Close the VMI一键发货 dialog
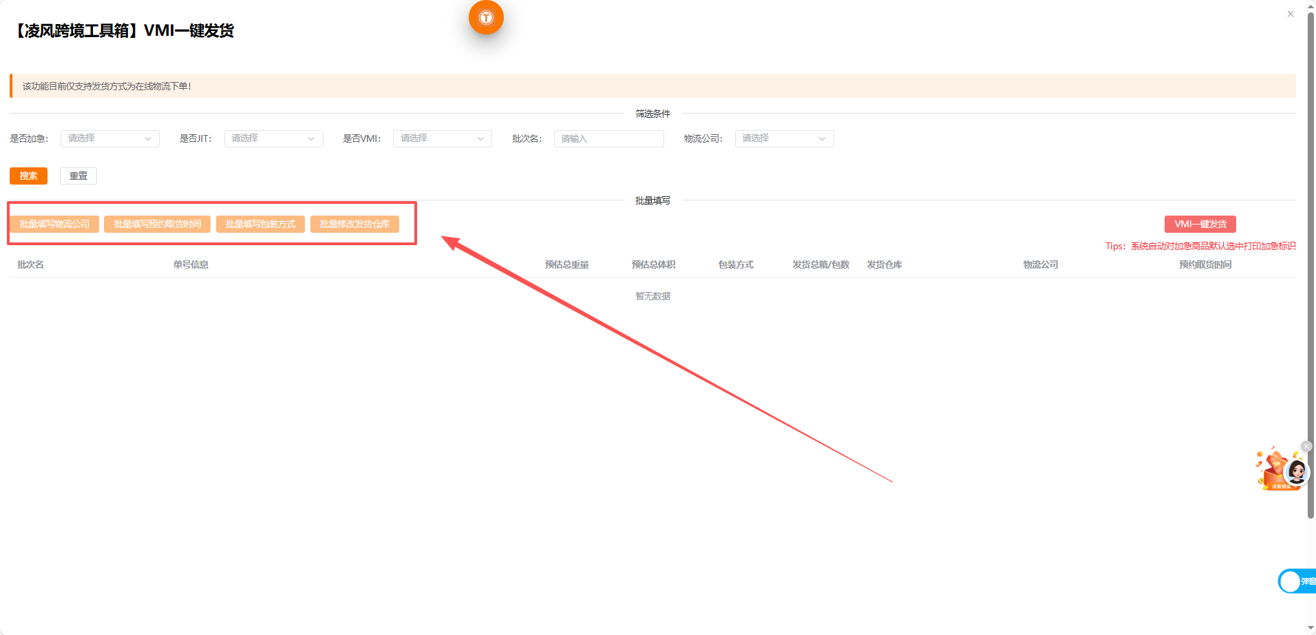The width and height of the screenshot is (1316, 635). click(x=1291, y=14)
